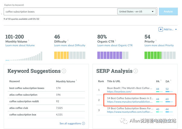Screen dimensions: 182x129
Task: Click the Add to plus icon
Action: pyautogui.click(x=161, y=29)
